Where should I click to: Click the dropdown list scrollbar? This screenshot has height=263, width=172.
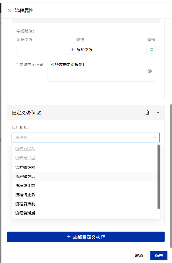point(159,177)
